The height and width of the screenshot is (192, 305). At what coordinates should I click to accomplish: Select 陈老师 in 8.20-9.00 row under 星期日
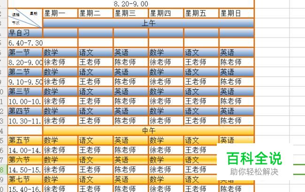(x=236, y=62)
